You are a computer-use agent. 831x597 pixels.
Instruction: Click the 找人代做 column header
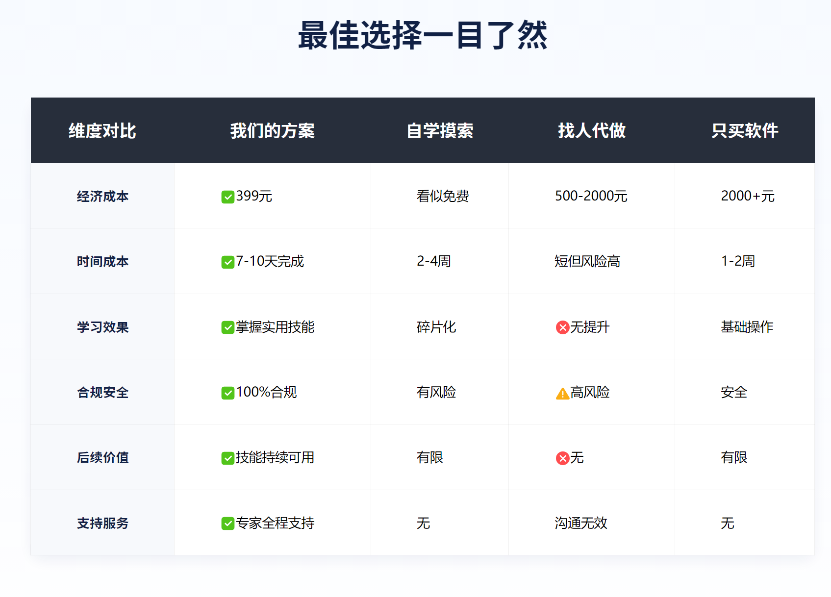click(591, 131)
